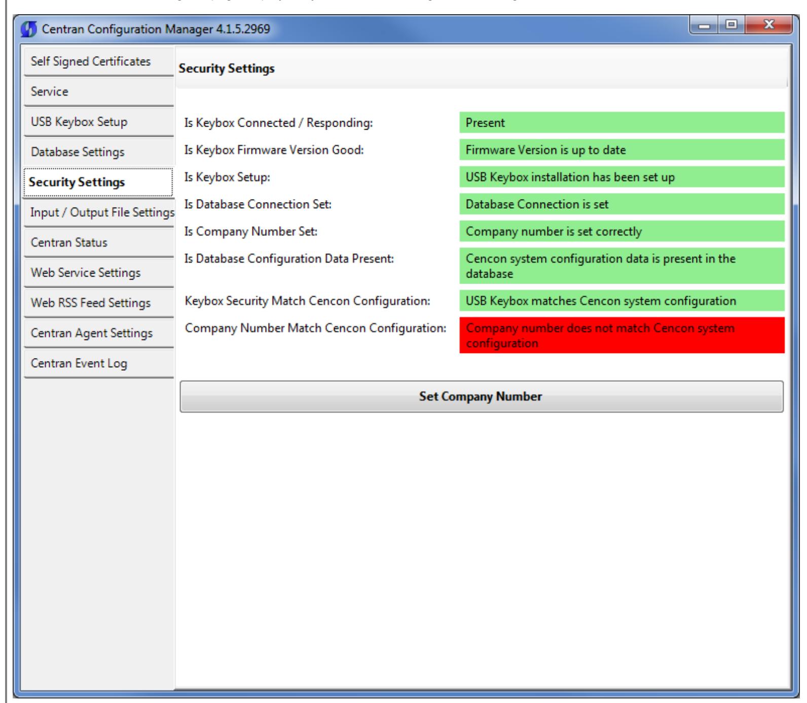Click 'Is Database Connection Set:' label
The width and height of the screenshot is (807, 703).
coord(258,204)
